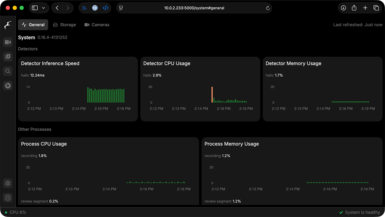This screenshot has width=385, height=217.
Task: Click the Frigate bird logo
Action: coord(8,25)
